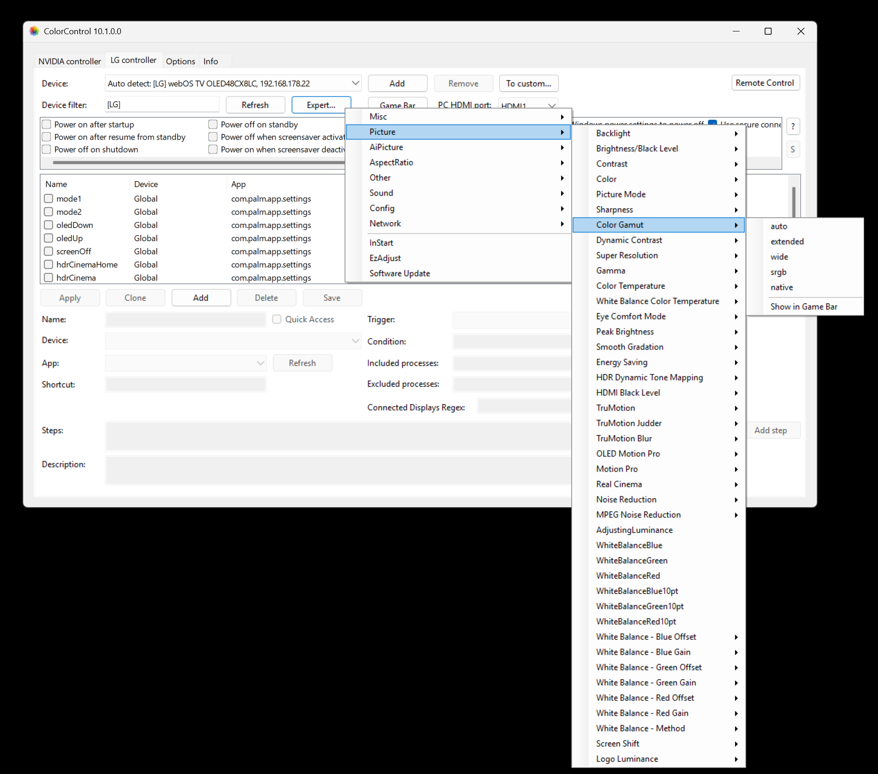Select the EzAdjust menu entry
This screenshot has width=878, height=774.
(458, 258)
